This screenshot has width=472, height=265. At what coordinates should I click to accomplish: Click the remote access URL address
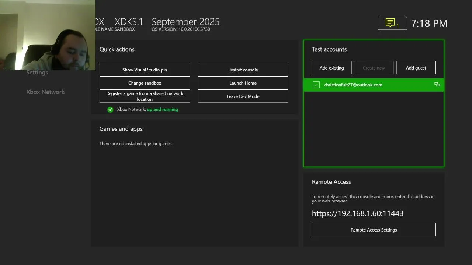(357, 213)
